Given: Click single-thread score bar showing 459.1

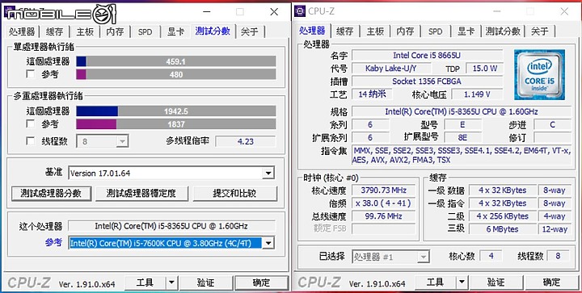Looking at the screenshot, I should [x=176, y=61].
